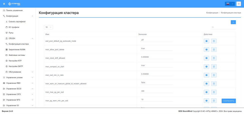Image resolution: width=244 pixels, height=114 pixels.
Task: Click Конфигурация кластера breadcrumb
Action: pyautogui.click(x=231, y=13)
